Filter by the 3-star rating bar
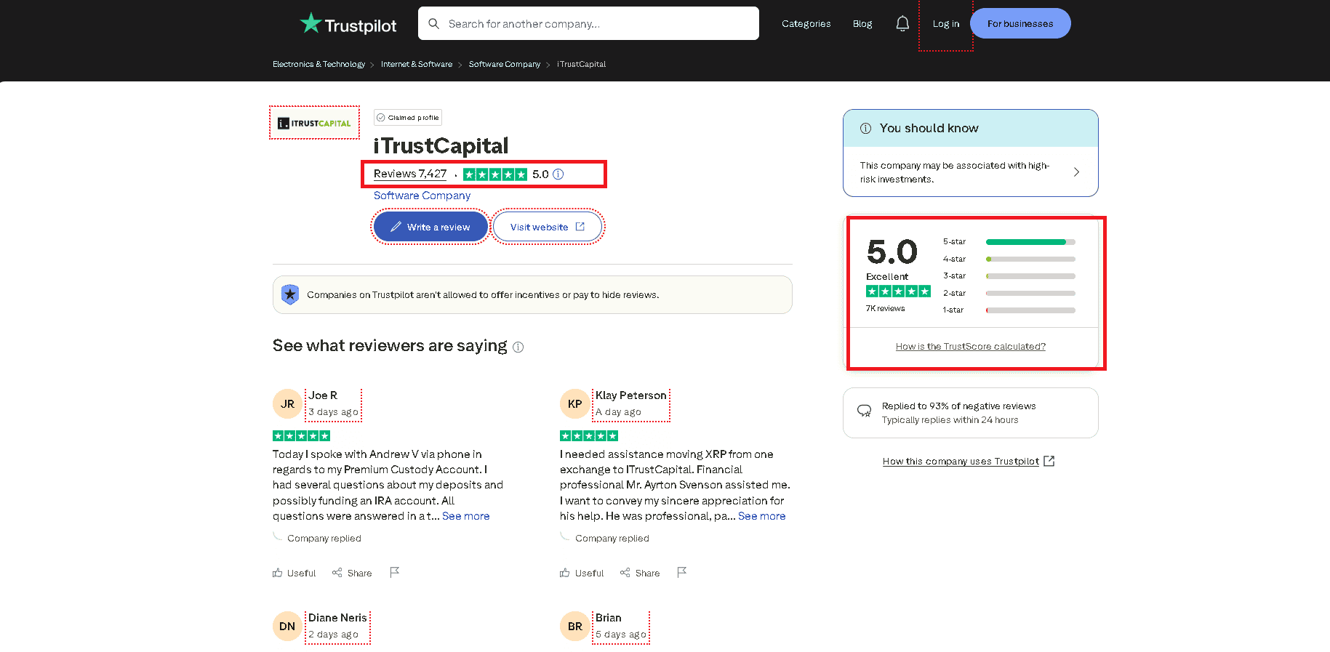Viewport: 1330px width, 652px height. pos(1009,276)
